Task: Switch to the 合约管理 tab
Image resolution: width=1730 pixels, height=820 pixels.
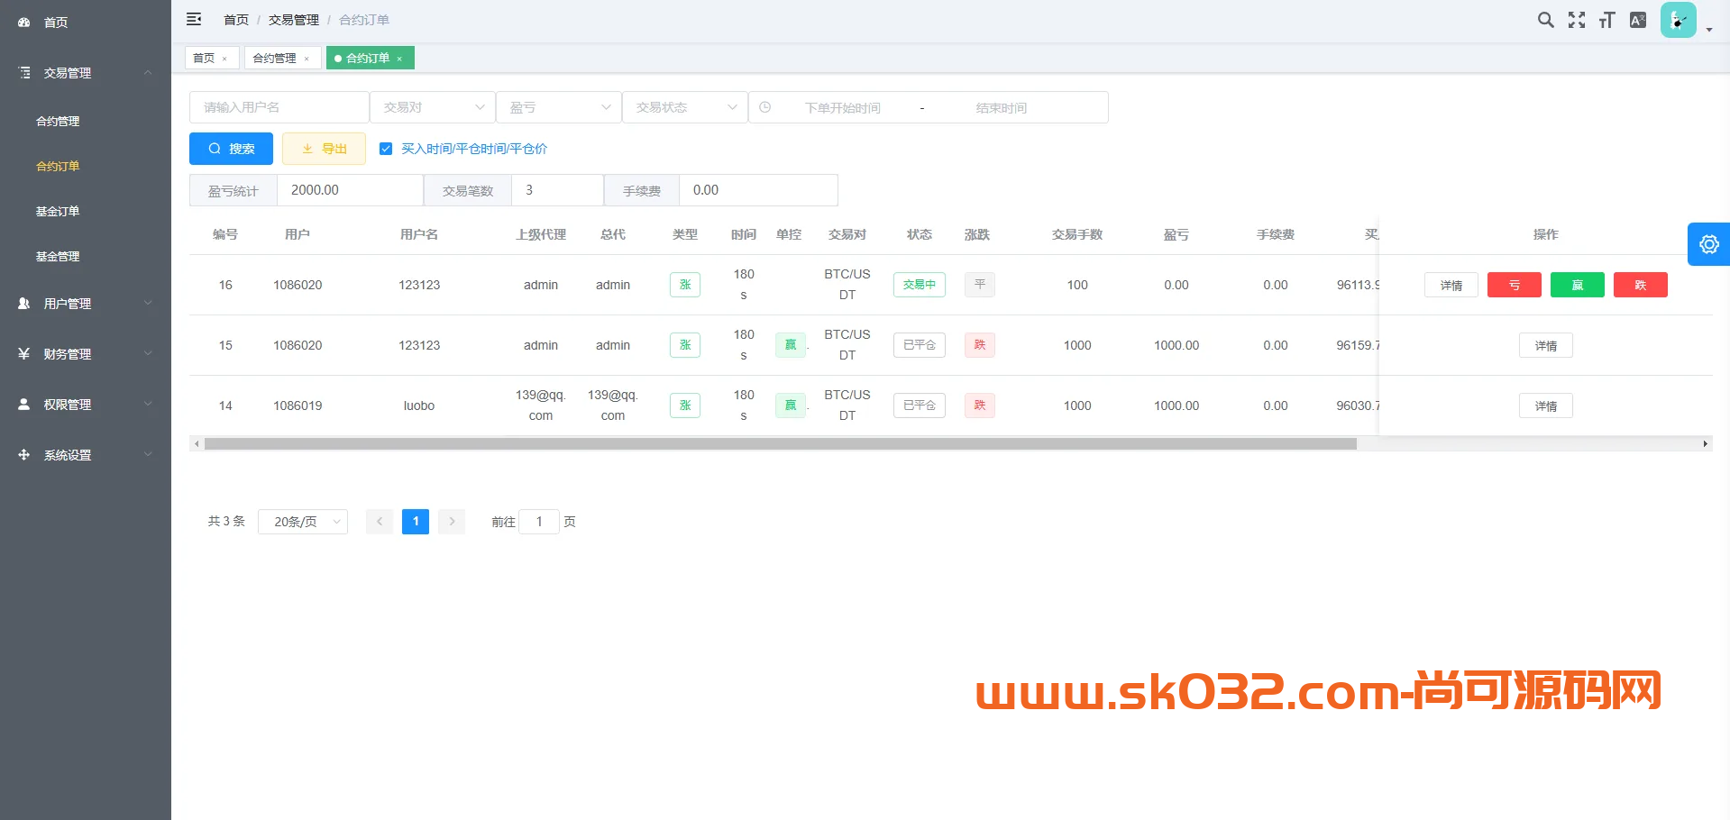Action: (x=276, y=57)
